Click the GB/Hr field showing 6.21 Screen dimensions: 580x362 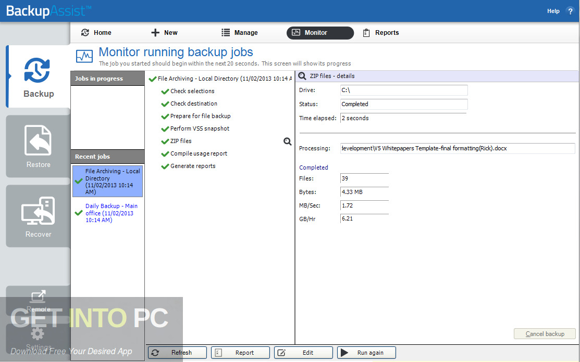(x=364, y=219)
